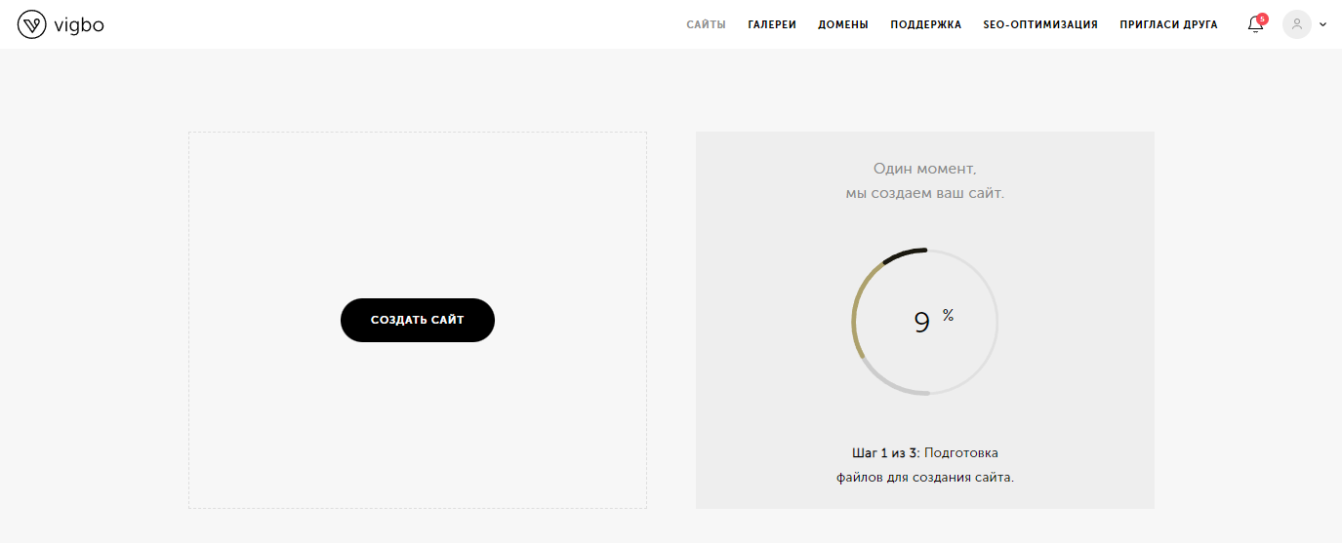Open SEO-оптимизация page

1040,25
